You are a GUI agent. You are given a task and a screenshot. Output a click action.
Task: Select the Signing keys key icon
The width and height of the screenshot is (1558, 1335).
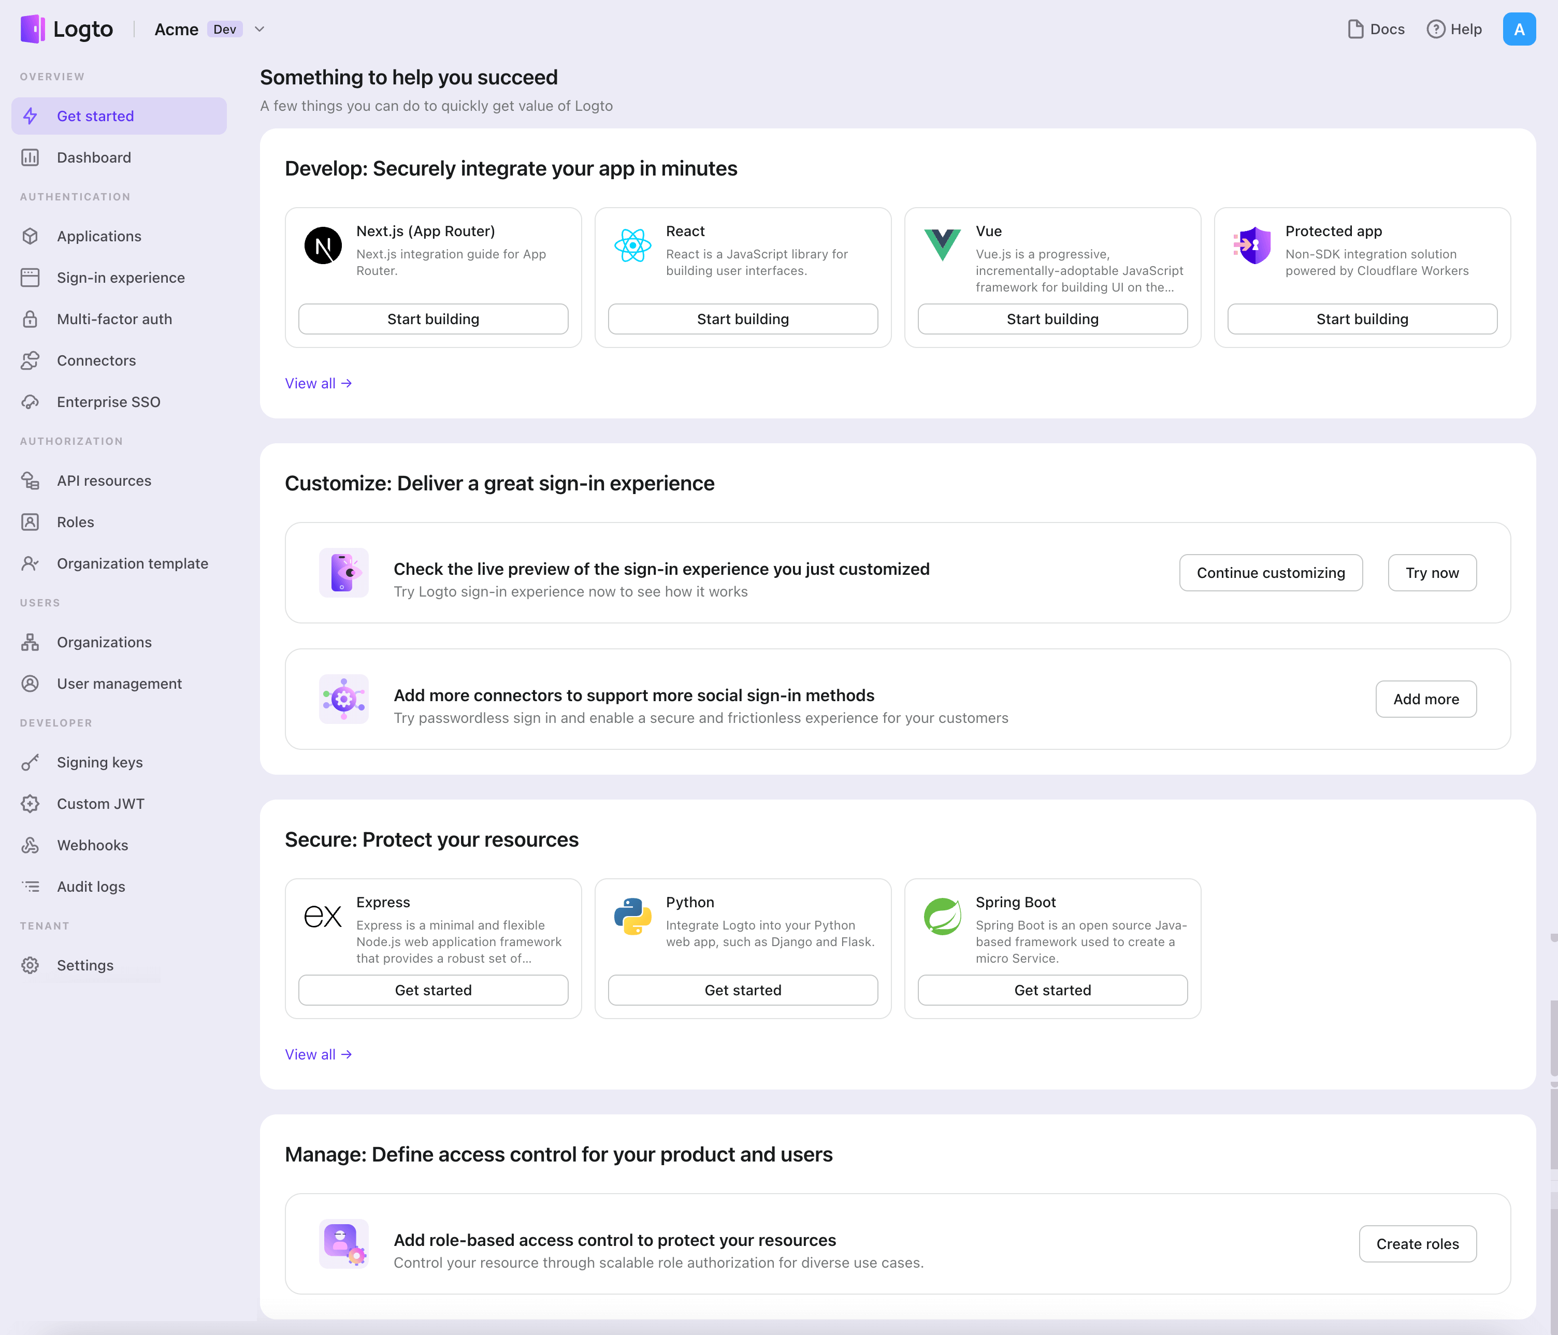(30, 763)
